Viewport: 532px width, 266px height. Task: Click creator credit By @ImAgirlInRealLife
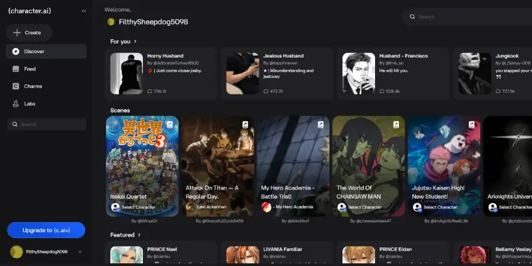[446, 221]
